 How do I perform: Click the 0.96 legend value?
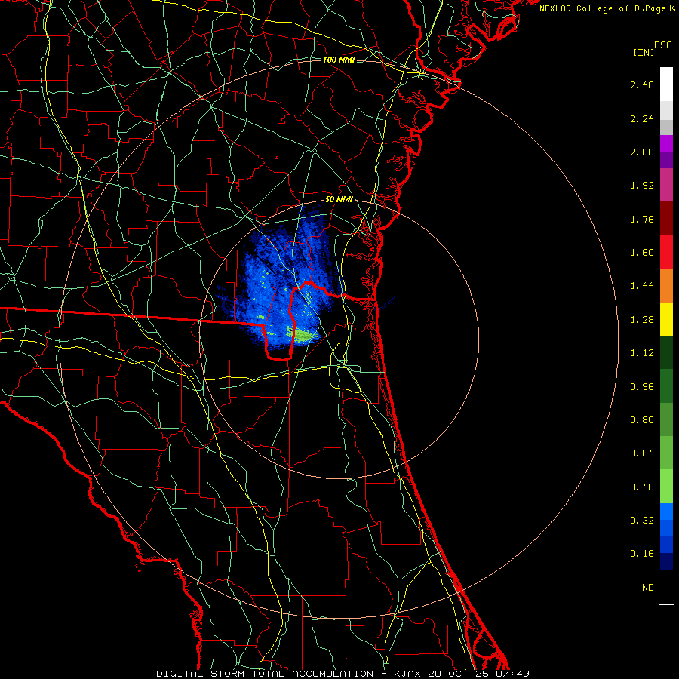(642, 387)
